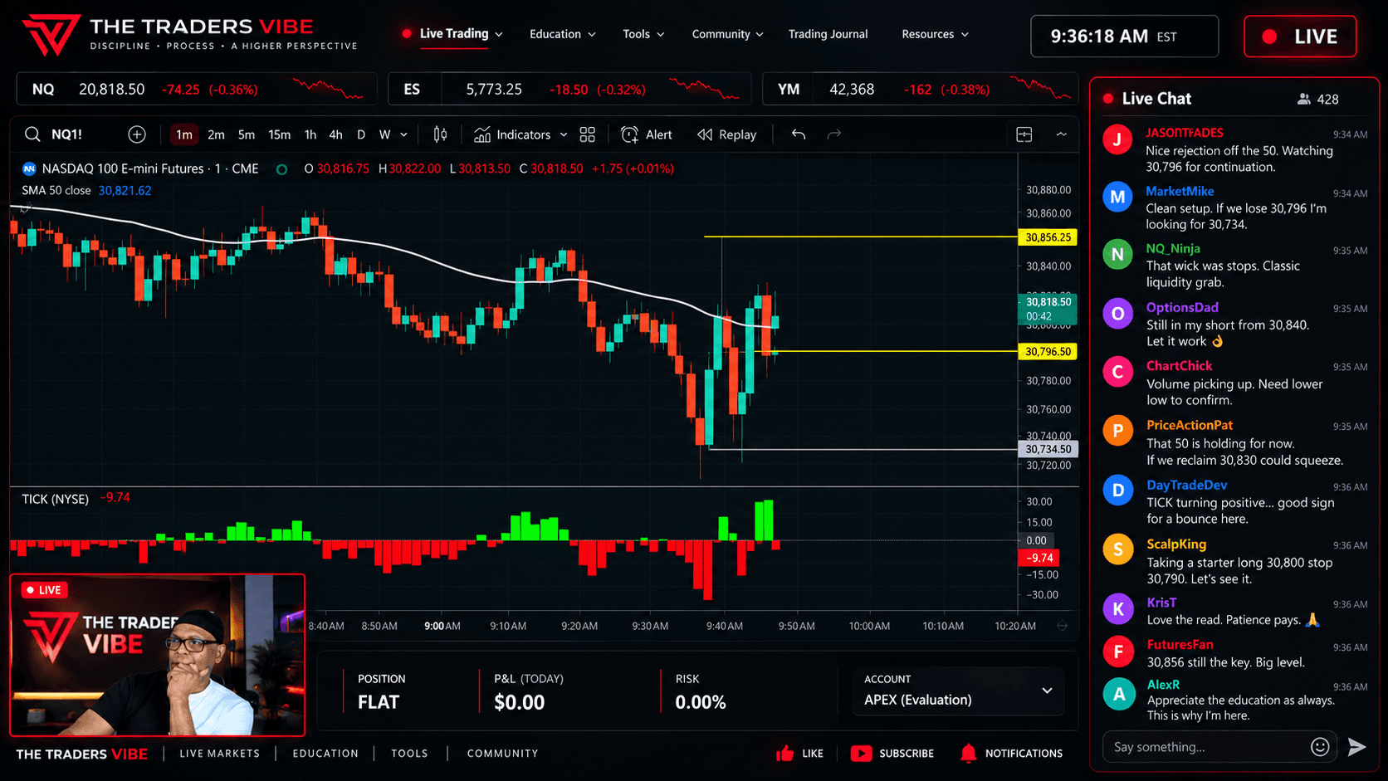The height and width of the screenshot is (781, 1388).
Task: Click the NASDAQ symbol logo in the chart legend
Action: coord(29,168)
